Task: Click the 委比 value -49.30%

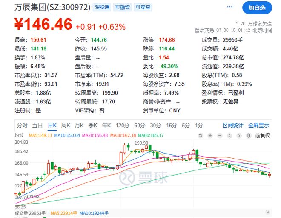Action: click(169, 67)
